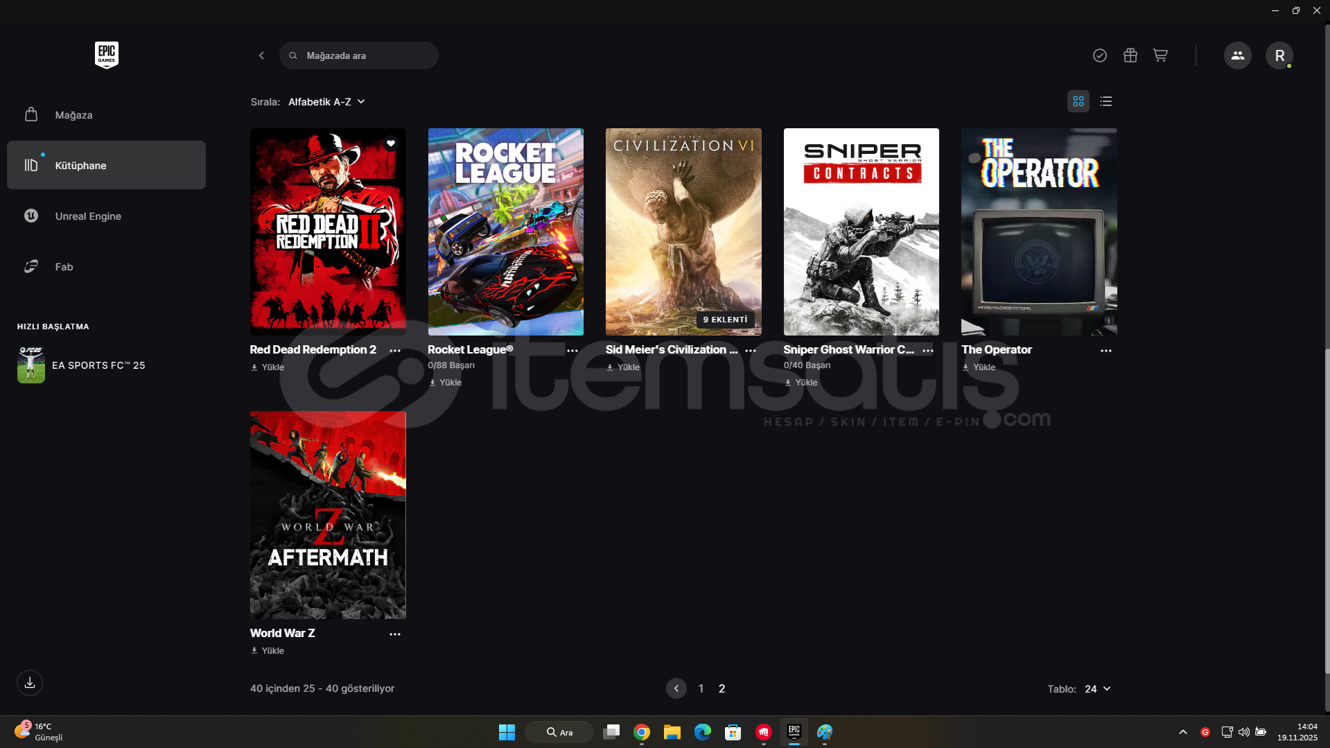Image resolution: width=1330 pixels, height=748 pixels.
Task: Click the gift box icon
Action: pos(1130,55)
